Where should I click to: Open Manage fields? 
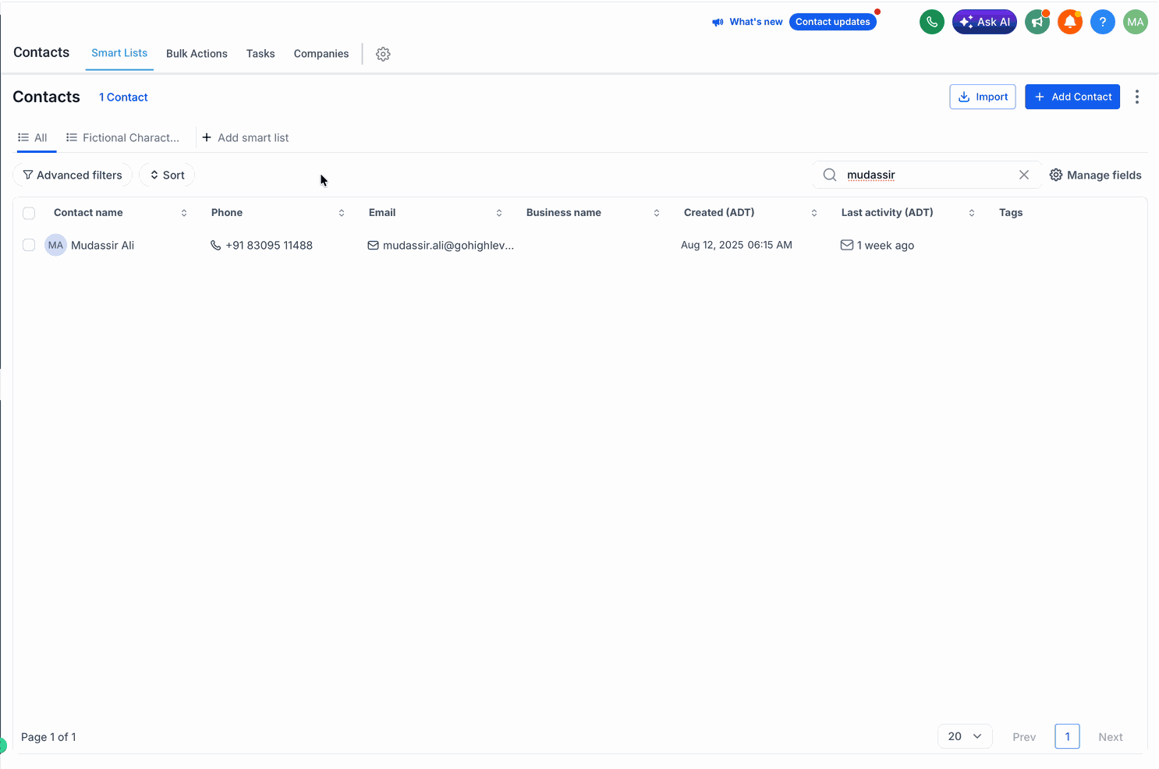1095,175
